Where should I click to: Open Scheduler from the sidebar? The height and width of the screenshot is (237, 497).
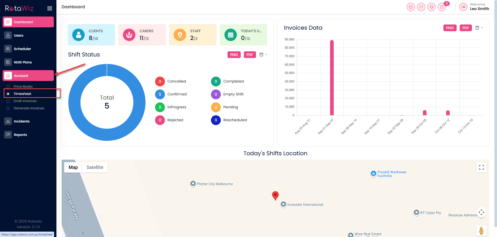22,49
